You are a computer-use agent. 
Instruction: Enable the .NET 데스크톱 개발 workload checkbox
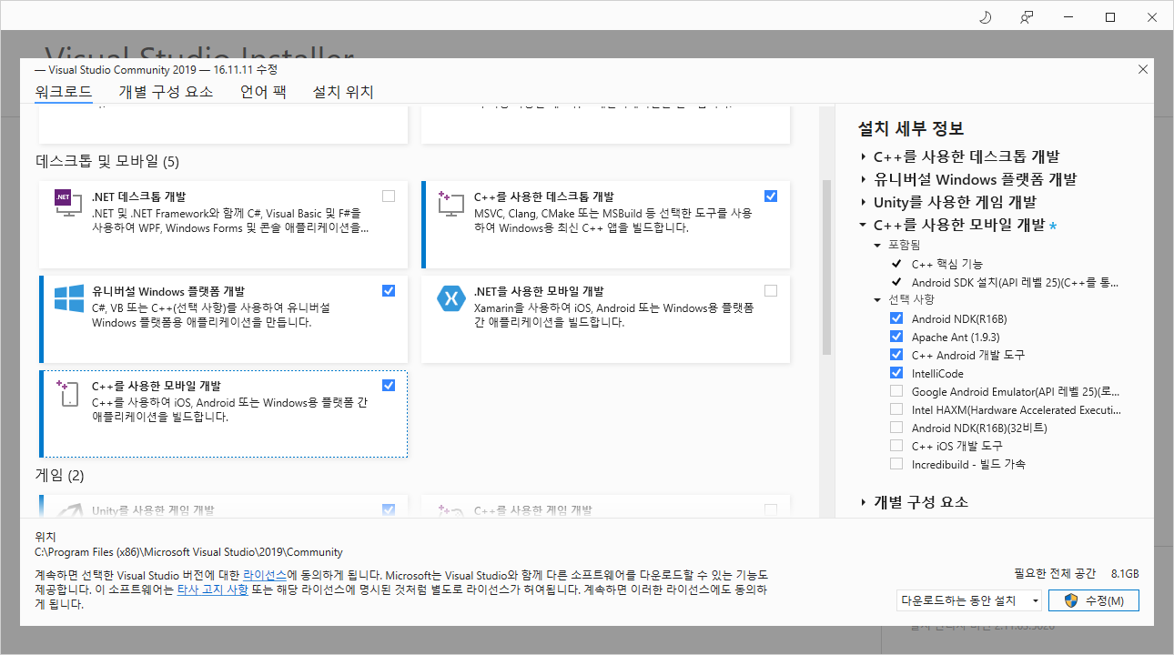pyautogui.click(x=389, y=196)
